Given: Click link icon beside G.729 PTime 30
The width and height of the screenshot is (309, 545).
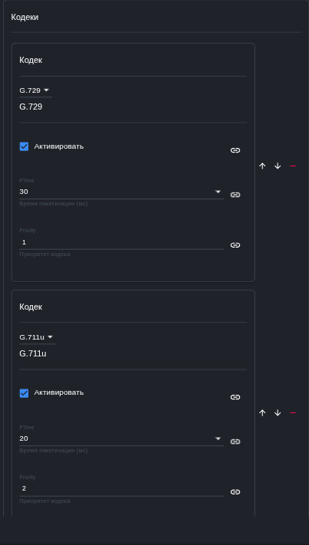Looking at the screenshot, I should (x=235, y=195).
